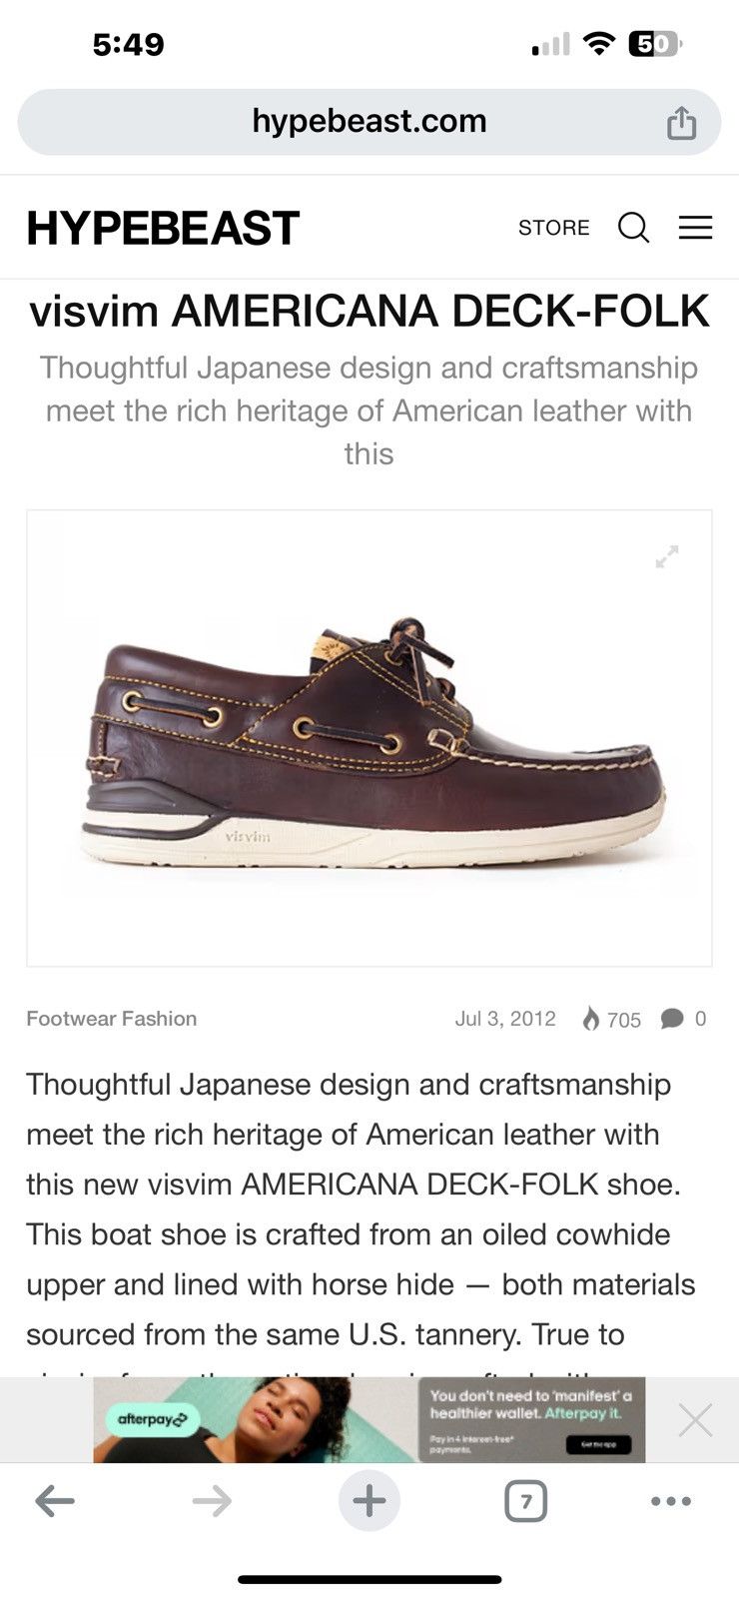Open the Fashion category link
The height and width of the screenshot is (1598, 739).
(x=159, y=1019)
